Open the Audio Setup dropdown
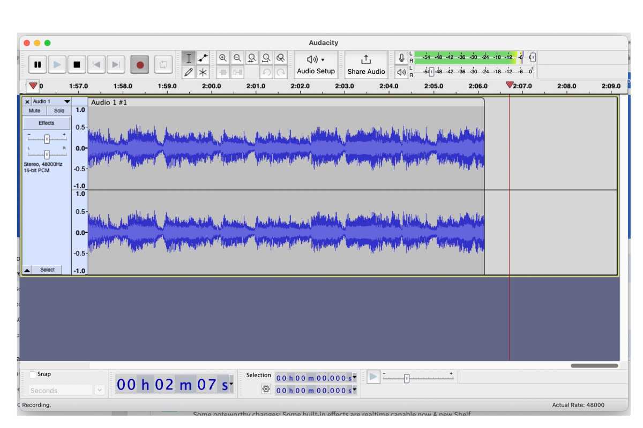Image resolution: width=643 pixels, height=428 pixels. (x=316, y=65)
